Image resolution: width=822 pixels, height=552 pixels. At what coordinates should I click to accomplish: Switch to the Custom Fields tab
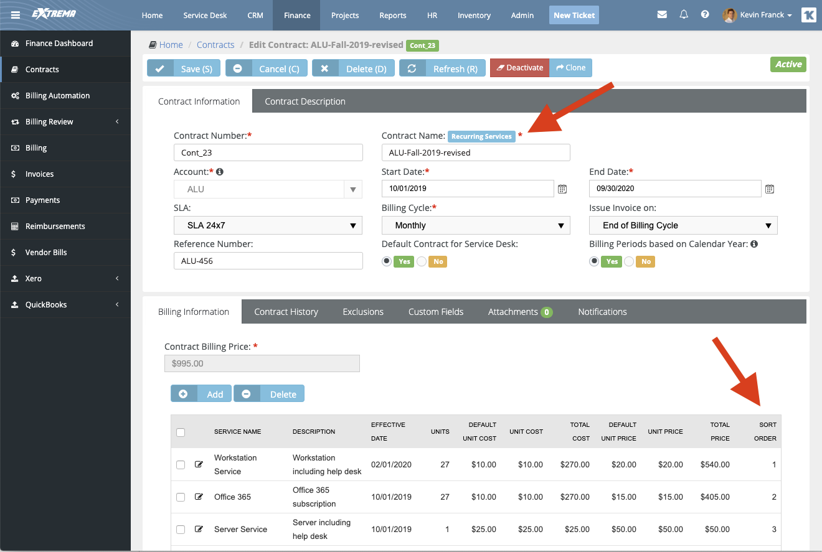436,312
